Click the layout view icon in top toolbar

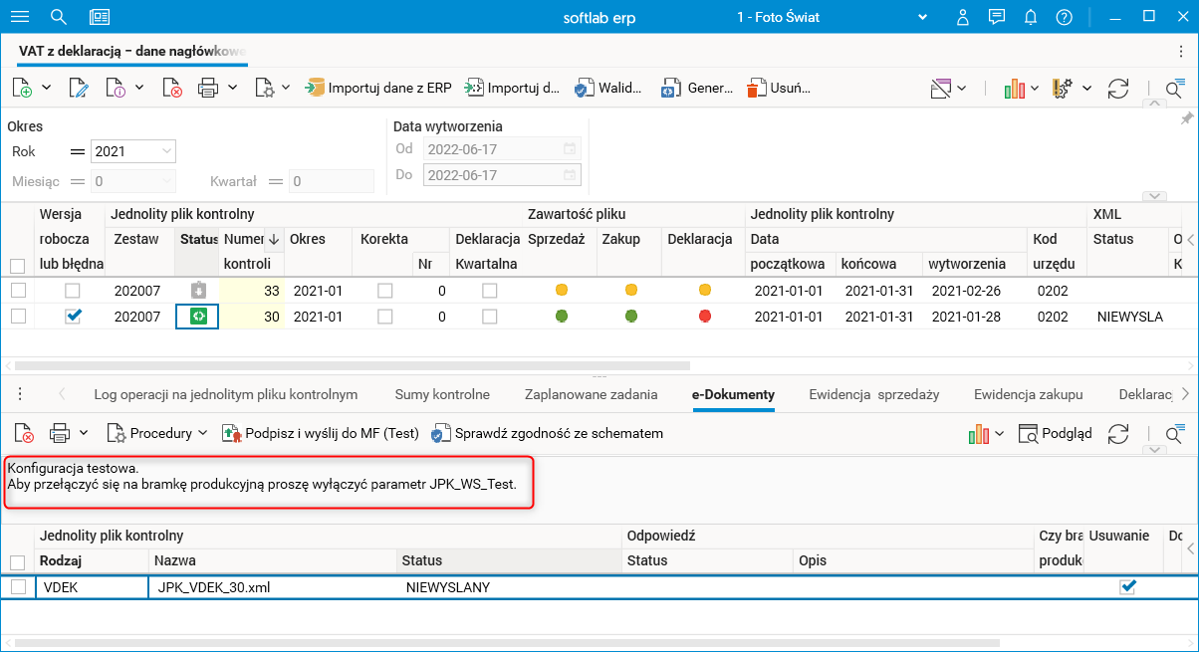click(x=942, y=88)
